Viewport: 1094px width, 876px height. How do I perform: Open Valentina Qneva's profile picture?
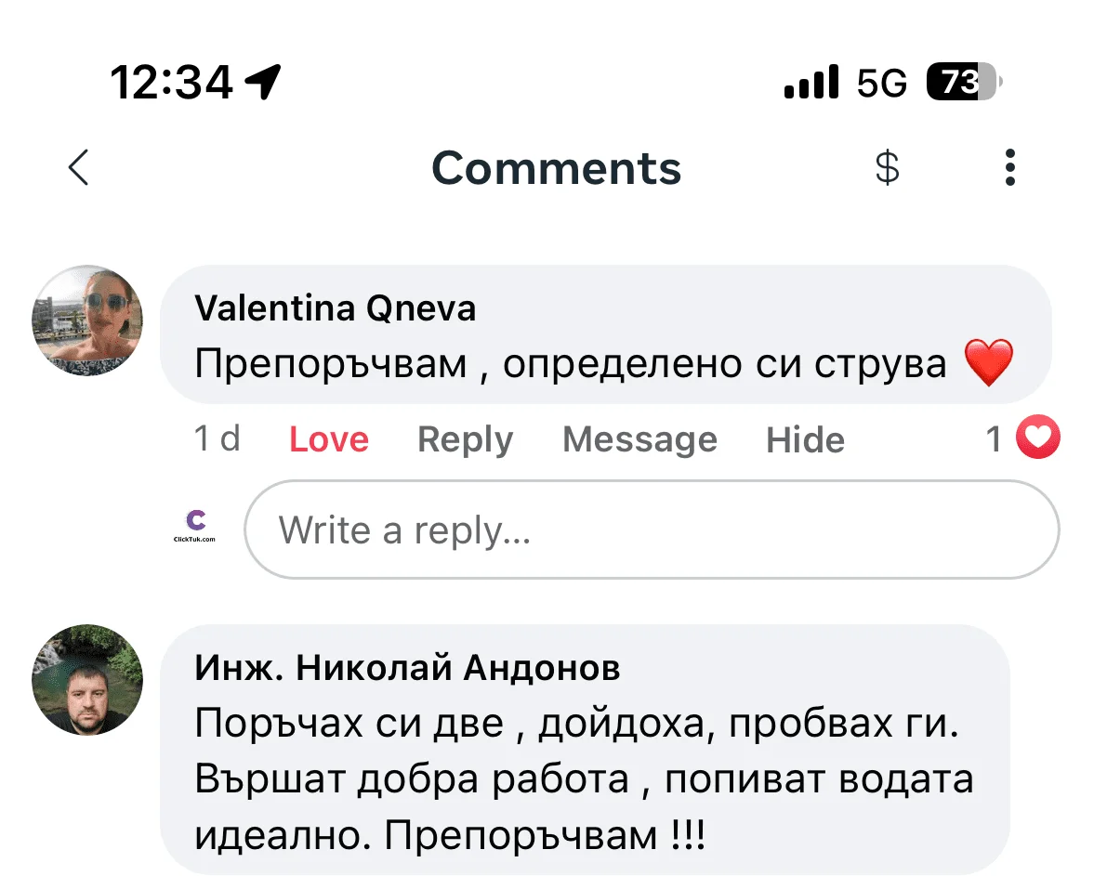(x=88, y=320)
